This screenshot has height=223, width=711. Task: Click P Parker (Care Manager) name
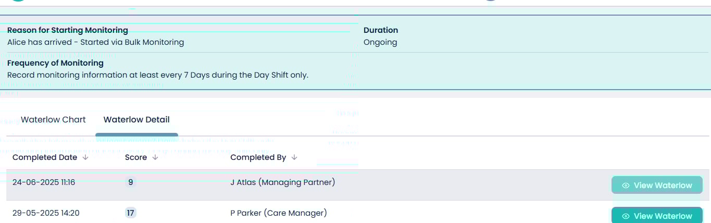click(279, 213)
